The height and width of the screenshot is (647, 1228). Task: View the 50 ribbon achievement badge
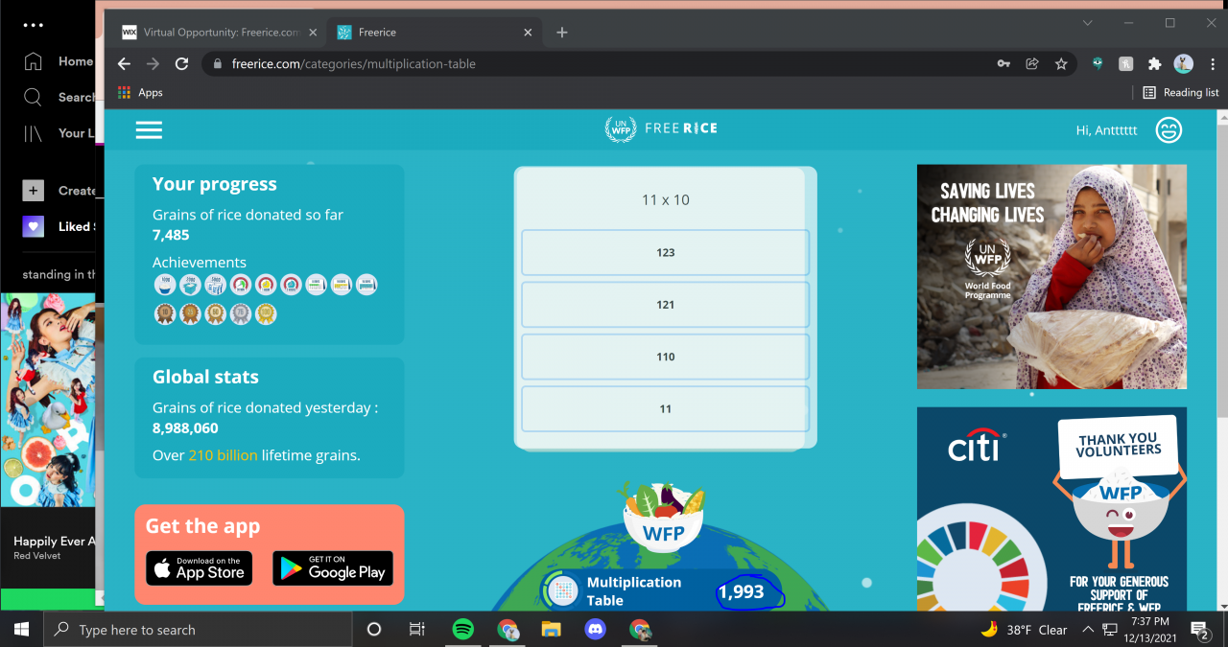(215, 313)
